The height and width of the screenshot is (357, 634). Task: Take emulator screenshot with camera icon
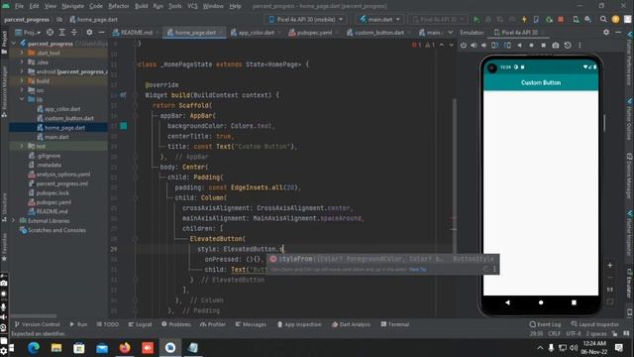556,45
